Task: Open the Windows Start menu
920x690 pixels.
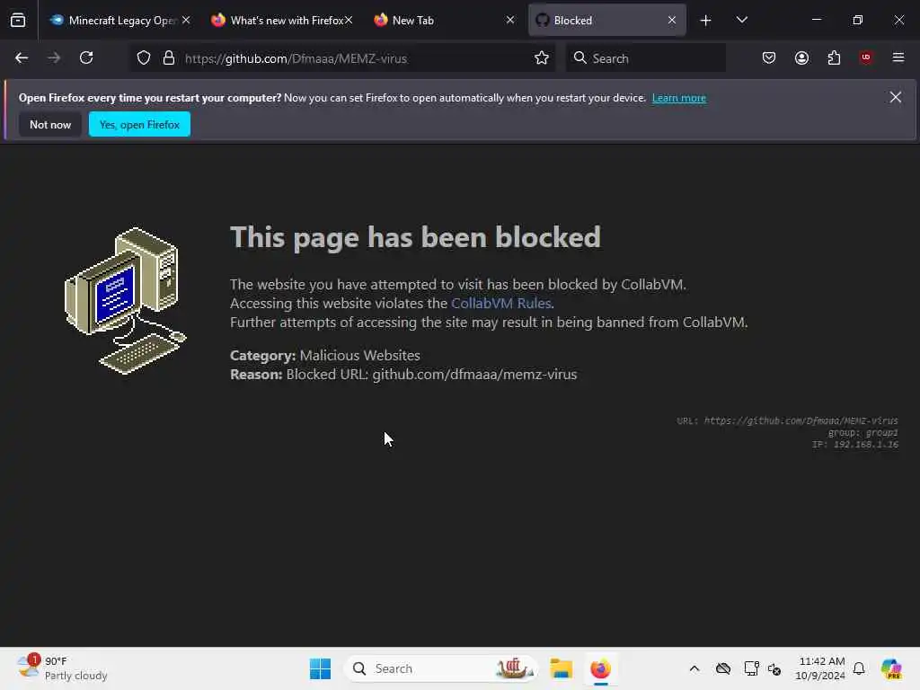Action: [x=321, y=668]
